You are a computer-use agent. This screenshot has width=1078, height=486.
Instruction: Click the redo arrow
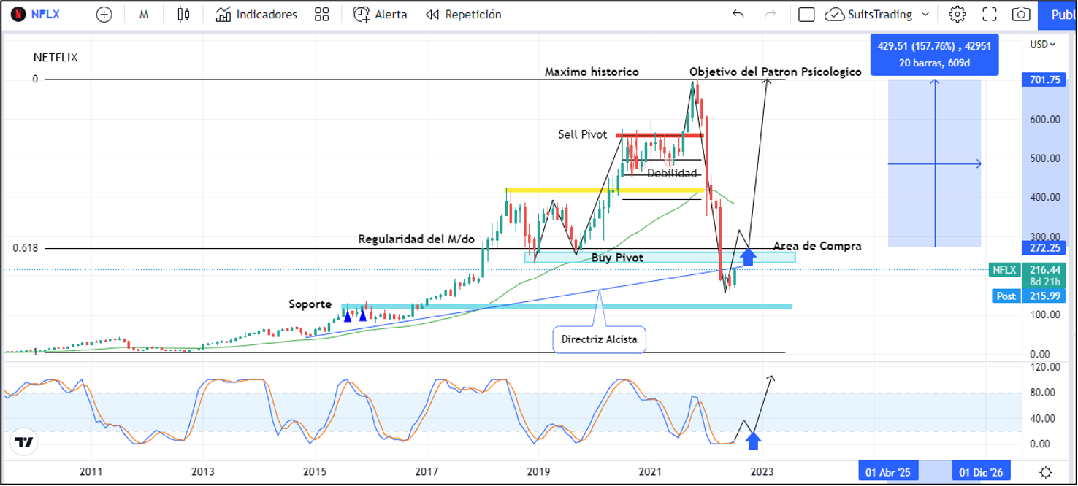[x=770, y=15]
